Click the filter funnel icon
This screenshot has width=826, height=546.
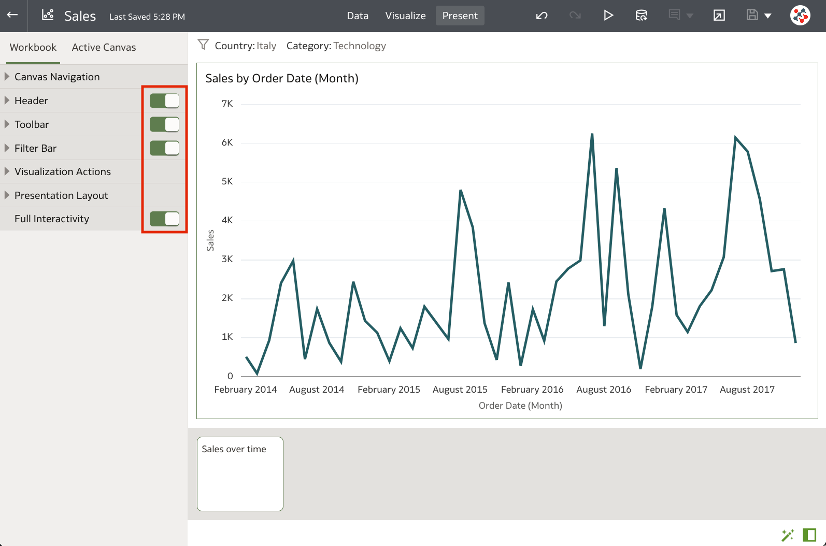click(203, 45)
